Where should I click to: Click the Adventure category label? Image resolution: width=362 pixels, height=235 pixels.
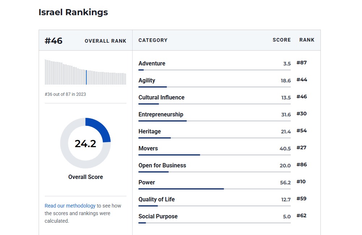coord(152,64)
